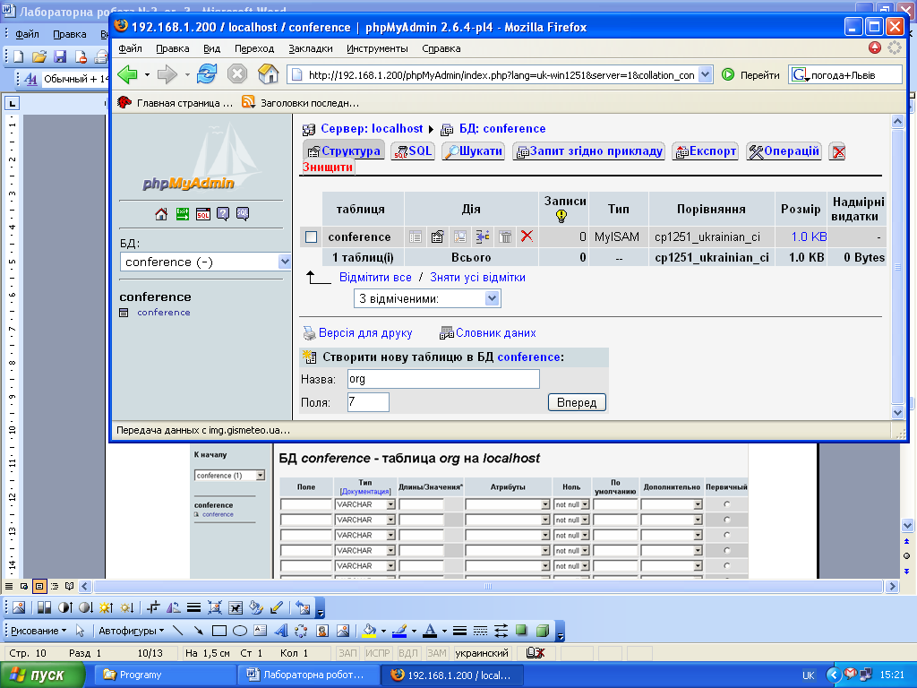Open the Автофигуры menu dropdown
The image size is (917, 688).
click(x=131, y=631)
